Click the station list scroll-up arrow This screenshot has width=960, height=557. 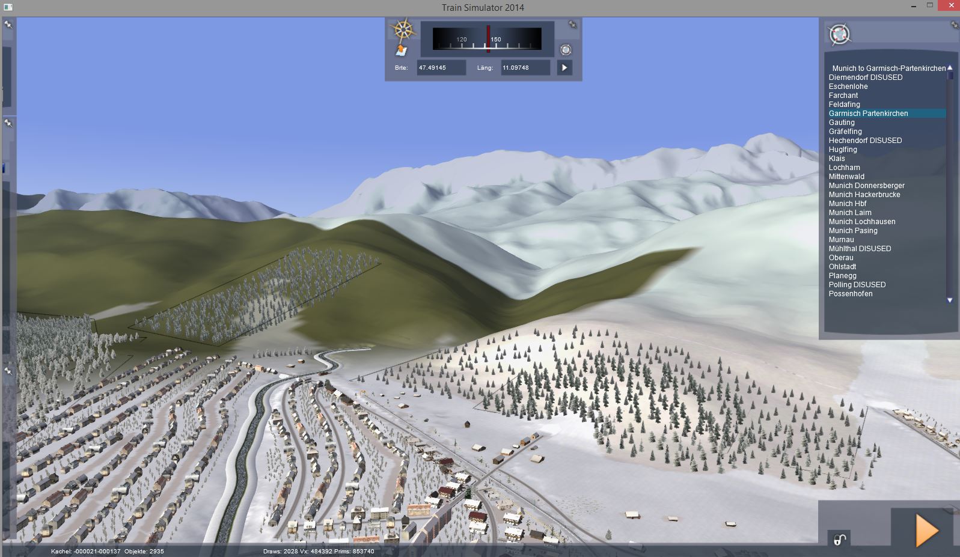(x=950, y=67)
